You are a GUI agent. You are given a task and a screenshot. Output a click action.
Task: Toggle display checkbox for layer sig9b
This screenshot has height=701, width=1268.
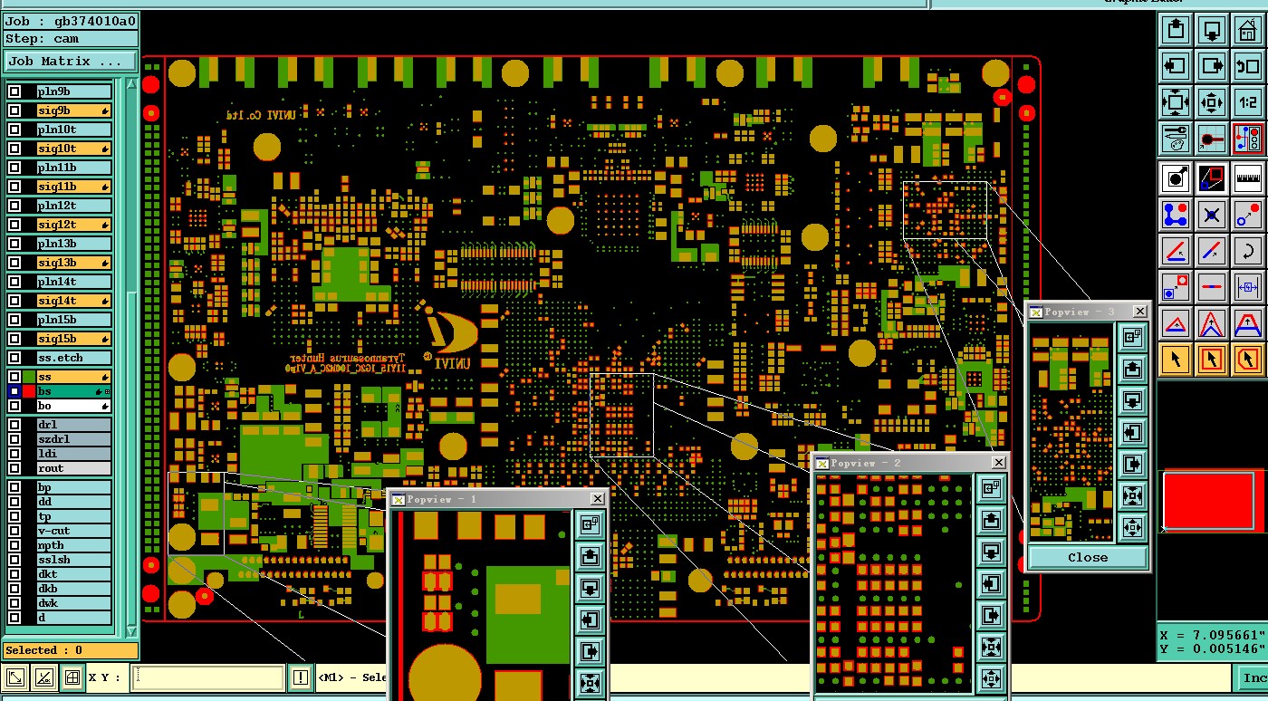(14, 110)
